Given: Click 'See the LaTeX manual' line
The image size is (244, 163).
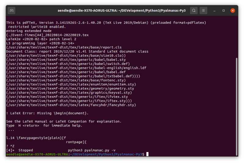Looking at the screenshot, I should 64,121.
